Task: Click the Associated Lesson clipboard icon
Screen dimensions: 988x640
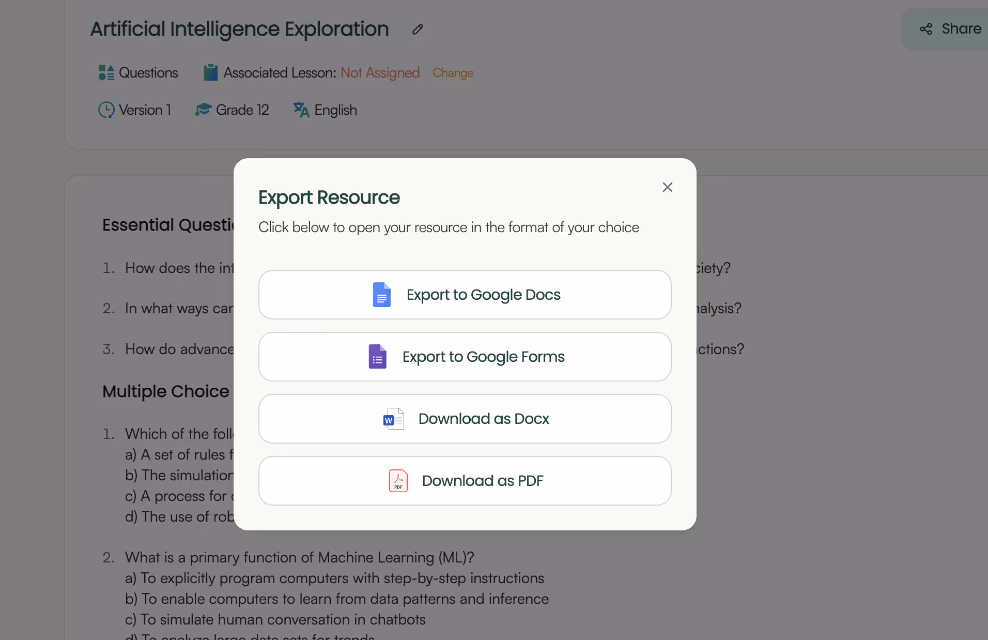Action: 210,72
